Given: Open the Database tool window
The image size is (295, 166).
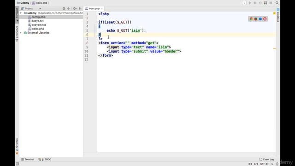Looking at the screenshot, I should pos(278,15).
